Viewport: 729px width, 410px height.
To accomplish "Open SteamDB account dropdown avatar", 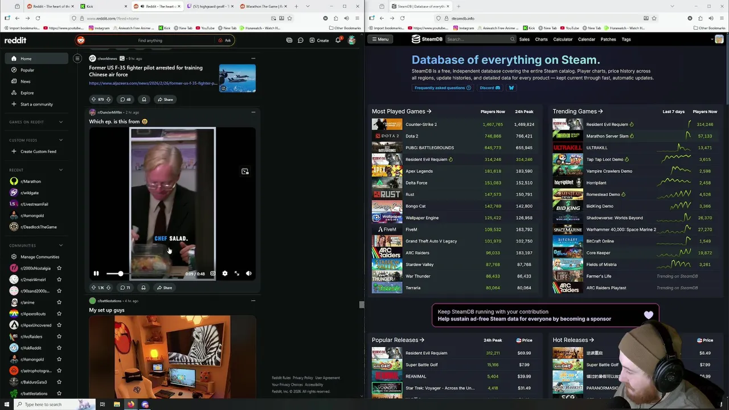I will point(719,39).
